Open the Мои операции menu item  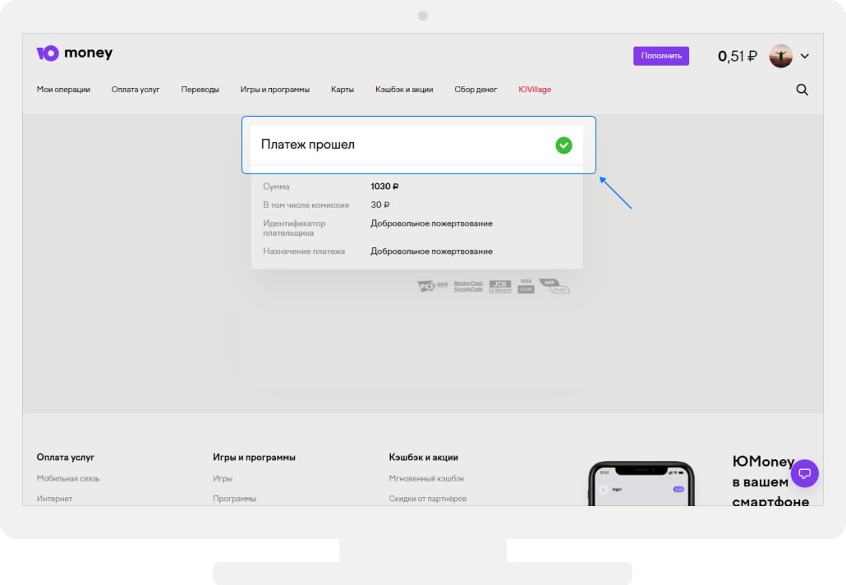tap(63, 90)
